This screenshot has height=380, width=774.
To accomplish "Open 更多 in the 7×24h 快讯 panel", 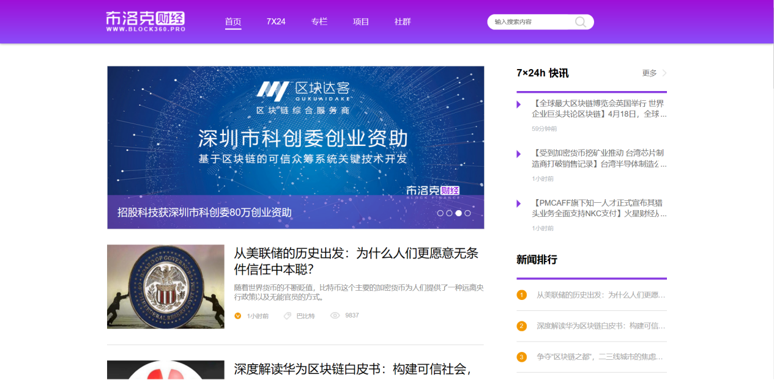I will point(649,73).
